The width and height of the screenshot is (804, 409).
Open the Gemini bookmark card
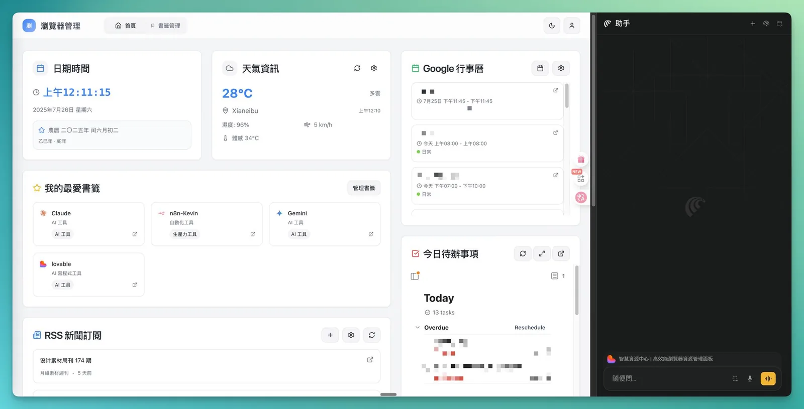pyautogui.click(x=325, y=224)
